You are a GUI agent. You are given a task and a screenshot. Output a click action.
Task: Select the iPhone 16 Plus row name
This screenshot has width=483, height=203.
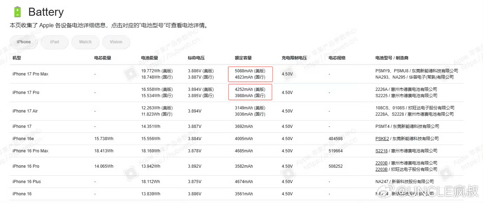tap(27, 182)
